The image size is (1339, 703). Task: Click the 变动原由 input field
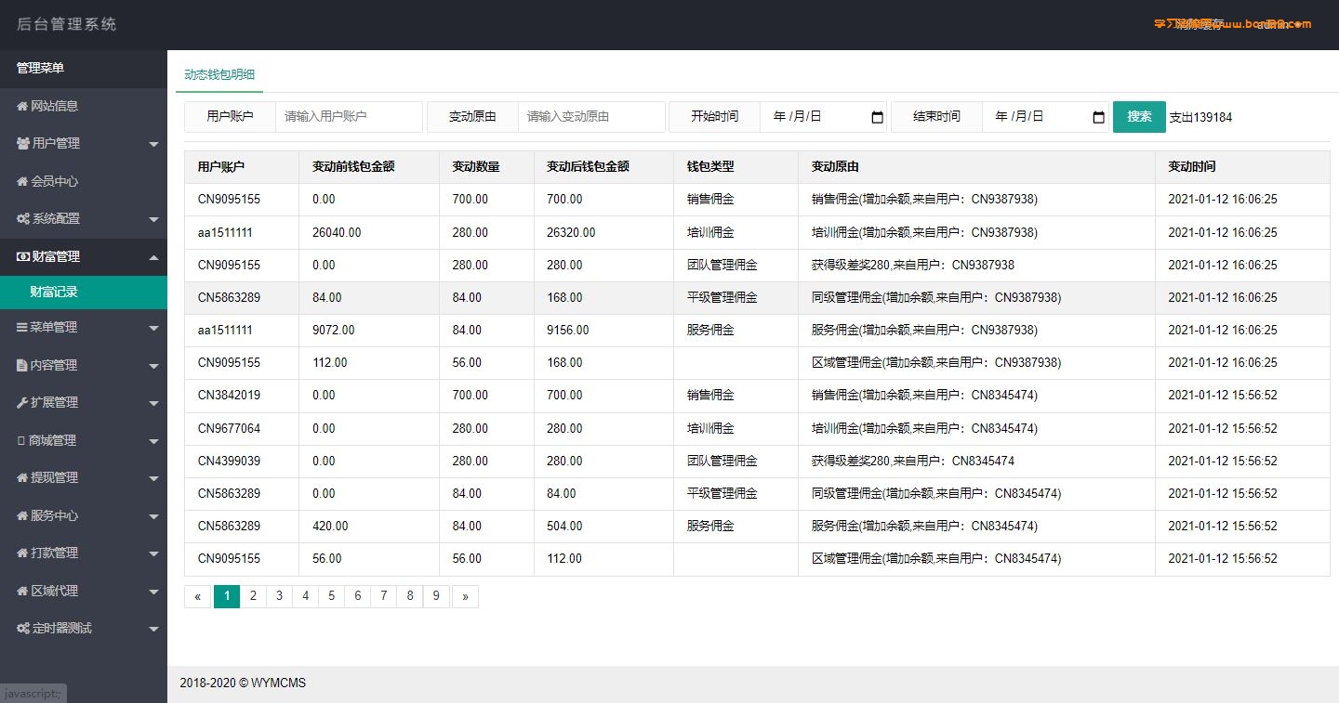pos(591,117)
